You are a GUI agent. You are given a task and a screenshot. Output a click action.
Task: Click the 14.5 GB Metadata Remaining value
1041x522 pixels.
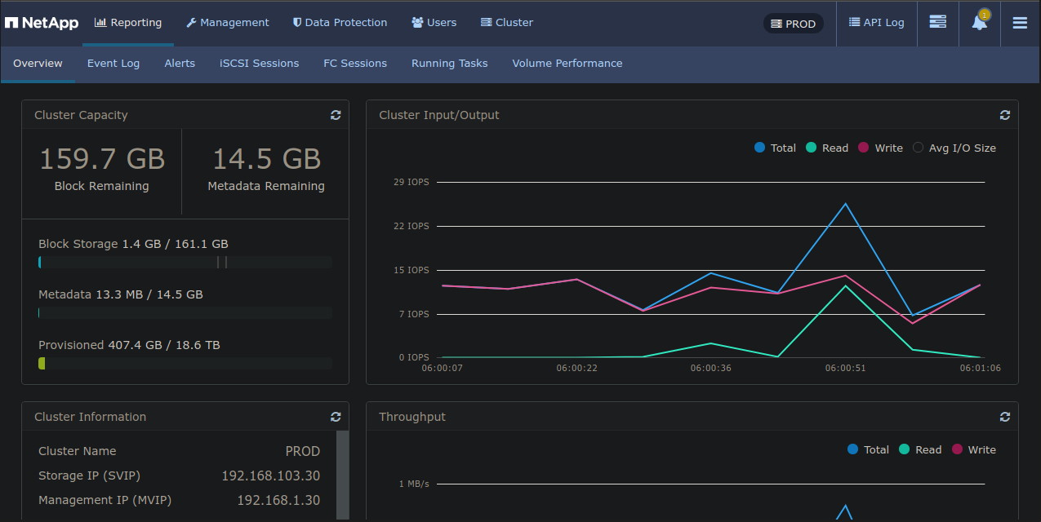point(266,159)
